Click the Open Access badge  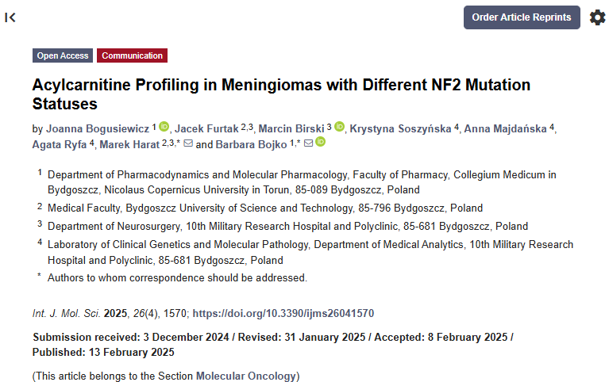tap(63, 55)
